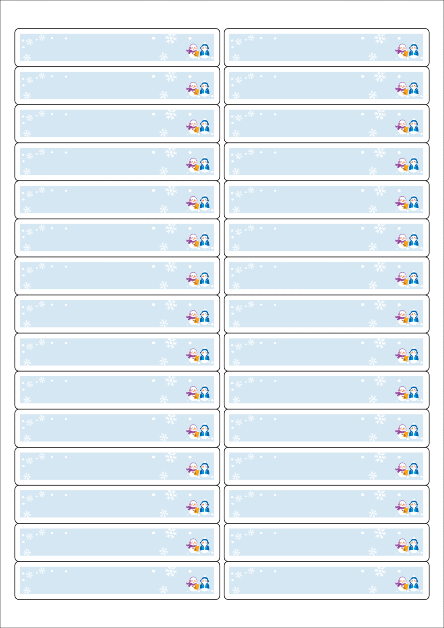Click the penguin pair on the top-left label
The image size is (444, 628).
tap(198, 51)
